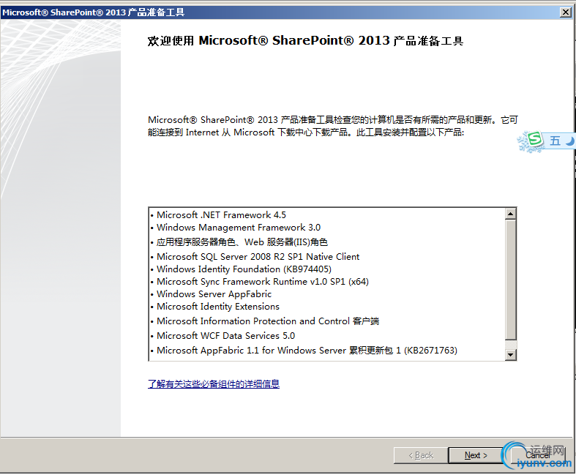Click the prerequisites list scroll-up arrow
The image size is (576, 475).
[511, 214]
